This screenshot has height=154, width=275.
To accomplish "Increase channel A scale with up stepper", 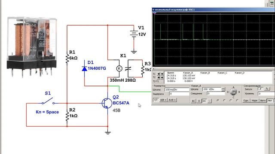I will pos(223,88).
